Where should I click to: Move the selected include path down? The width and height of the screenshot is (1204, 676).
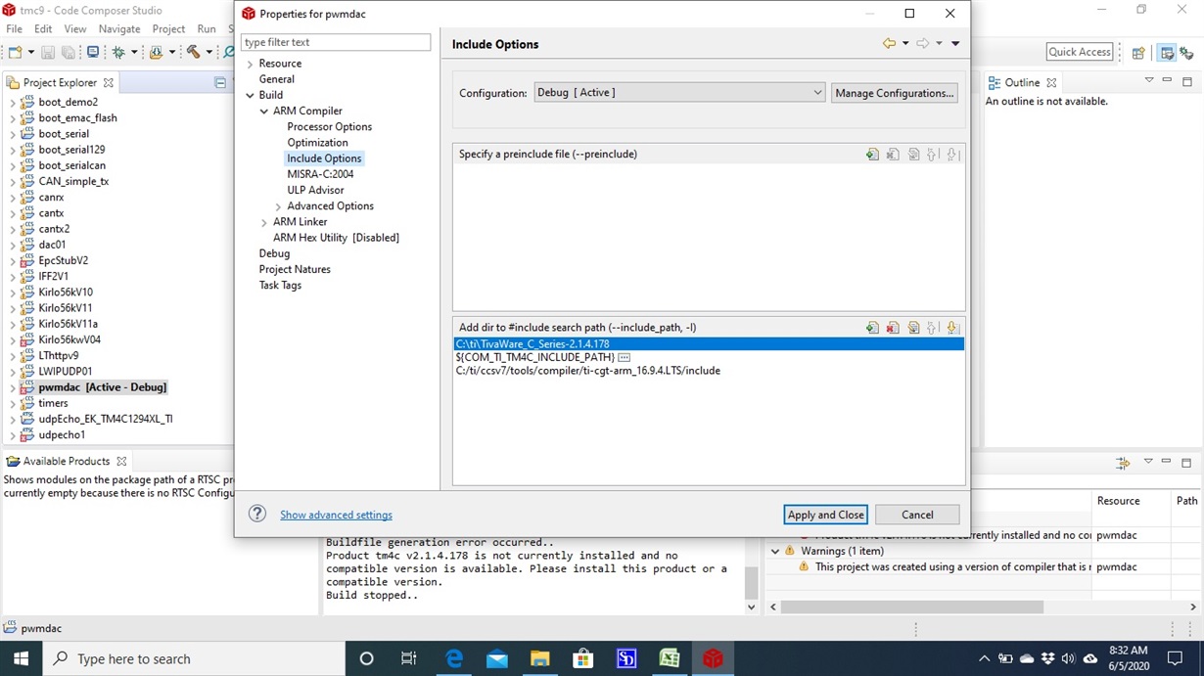pos(952,328)
